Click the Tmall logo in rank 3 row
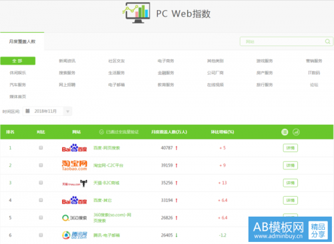 coord(74,183)
